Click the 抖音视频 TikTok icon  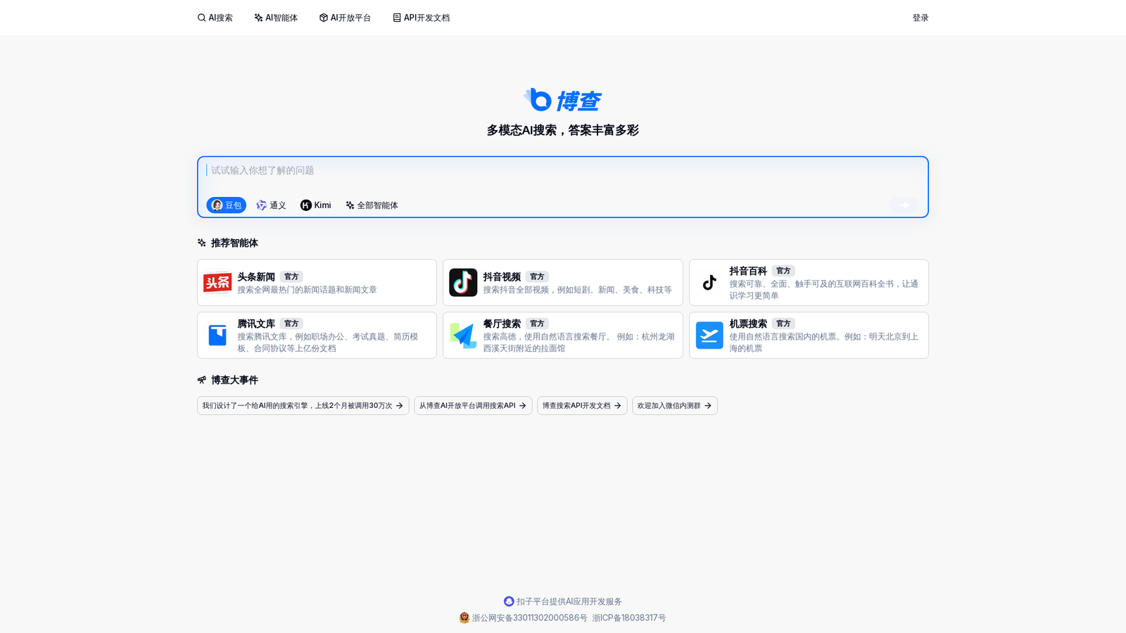point(463,283)
